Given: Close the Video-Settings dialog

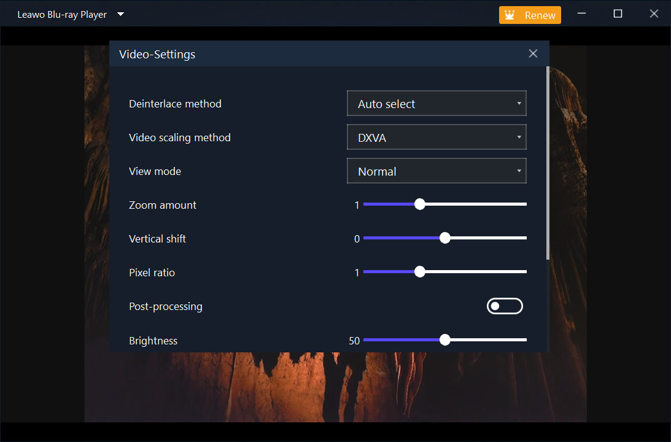Looking at the screenshot, I should (x=532, y=53).
